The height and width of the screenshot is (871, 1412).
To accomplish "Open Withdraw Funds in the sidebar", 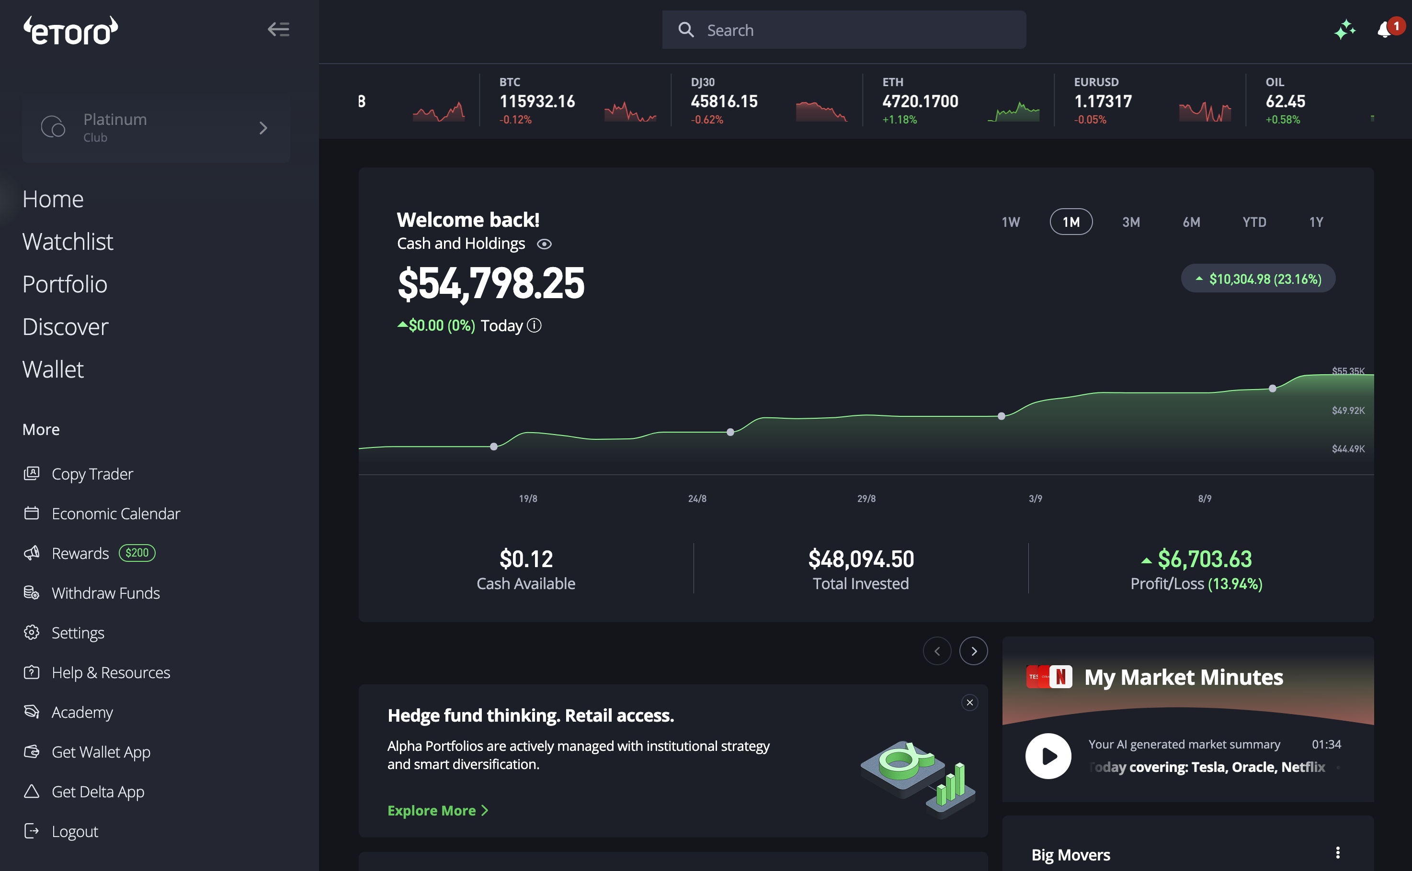I will pos(105,593).
